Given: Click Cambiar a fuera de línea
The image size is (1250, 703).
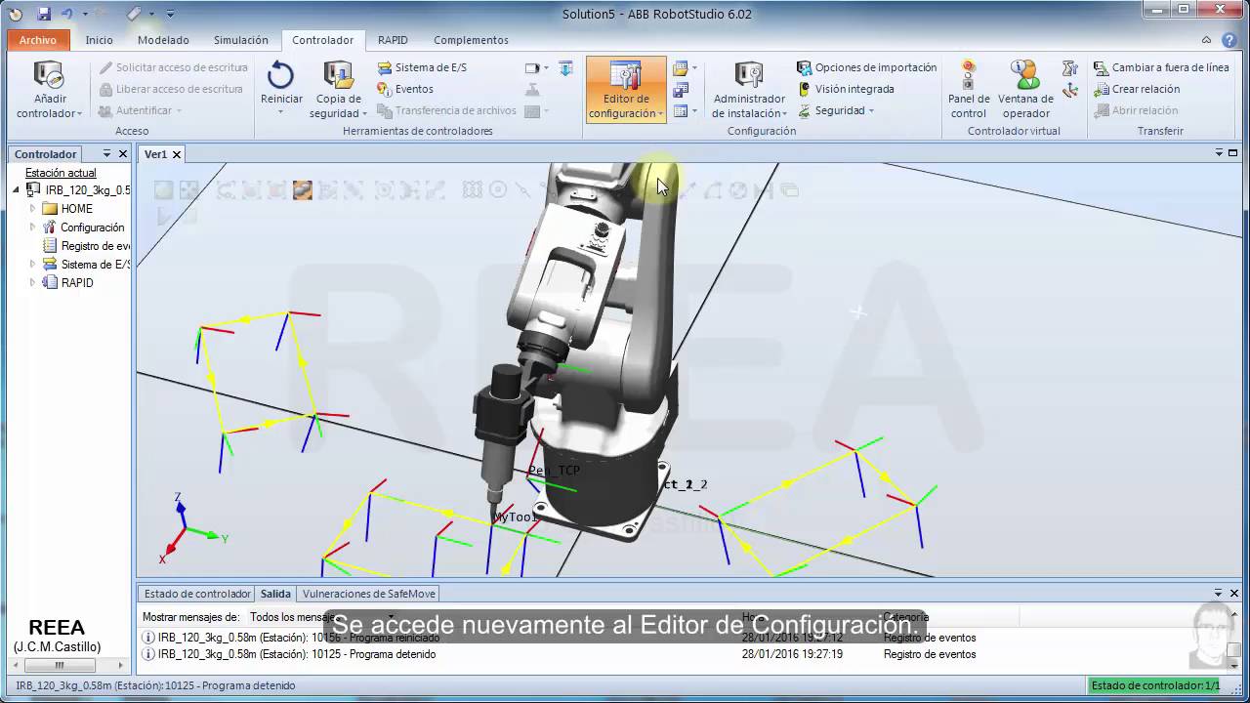Looking at the screenshot, I should pos(1161,67).
